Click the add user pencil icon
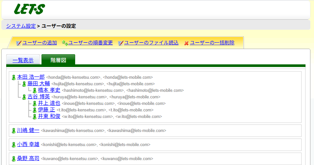 pyautogui.click(x=19, y=43)
